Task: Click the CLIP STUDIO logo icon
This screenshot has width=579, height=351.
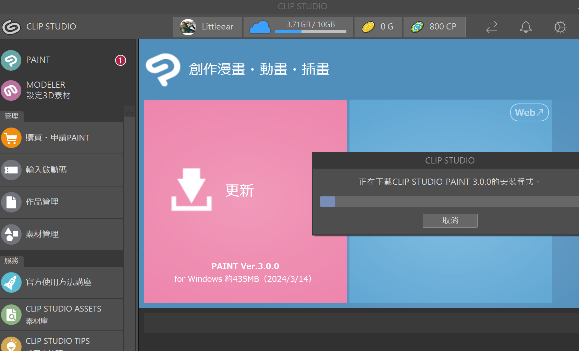Action: click(x=11, y=27)
